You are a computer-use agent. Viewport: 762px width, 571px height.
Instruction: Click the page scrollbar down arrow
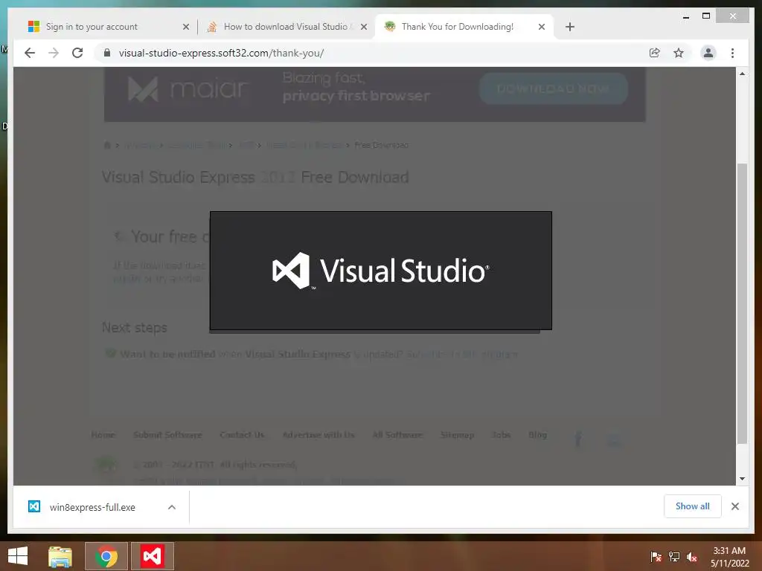tap(742, 479)
